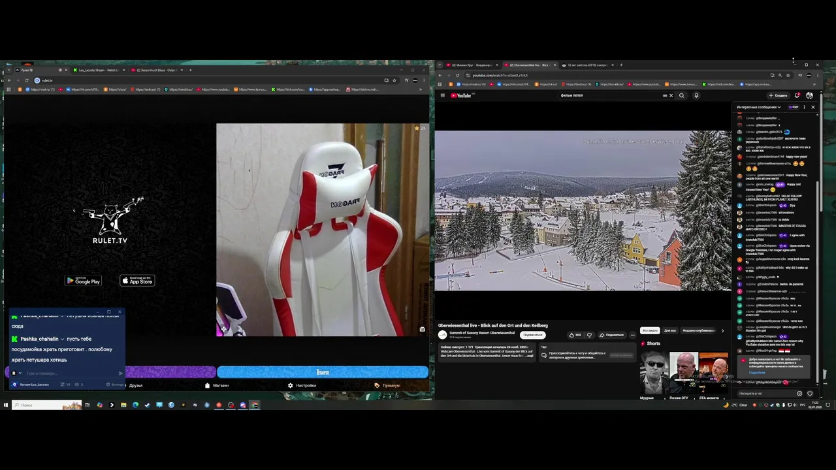The image size is (836, 470).
Task: Open Summit of Saxony Resort channel avatar
Action: [442, 334]
